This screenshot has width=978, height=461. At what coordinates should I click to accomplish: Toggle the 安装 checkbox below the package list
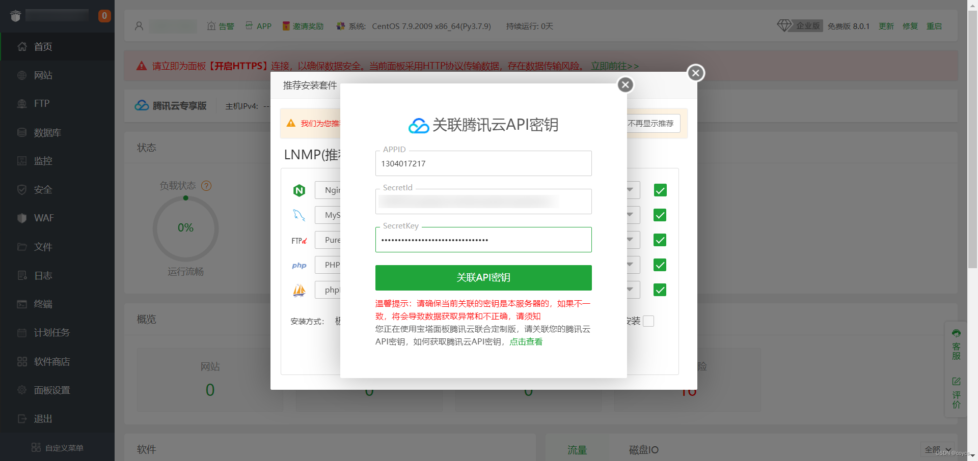(x=648, y=321)
